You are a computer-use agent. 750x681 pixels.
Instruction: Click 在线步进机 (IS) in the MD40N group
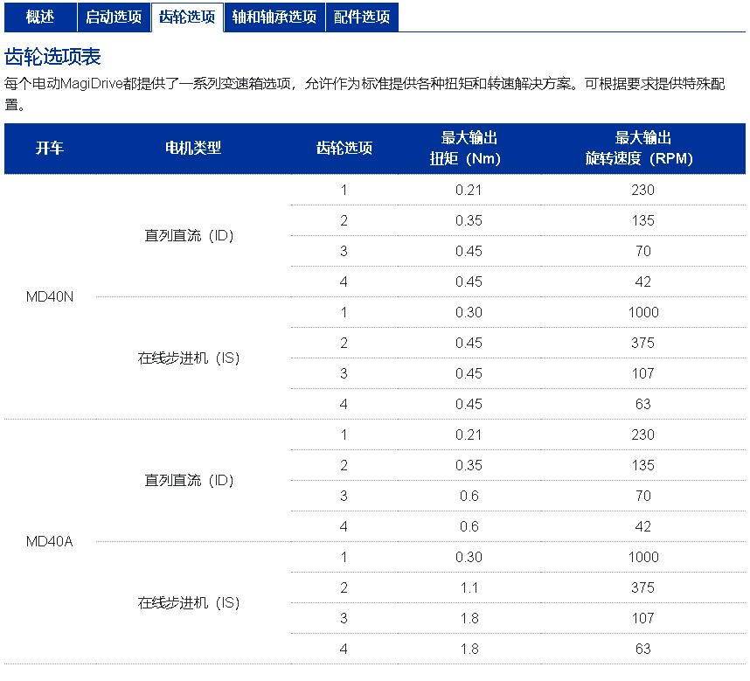click(189, 358)
